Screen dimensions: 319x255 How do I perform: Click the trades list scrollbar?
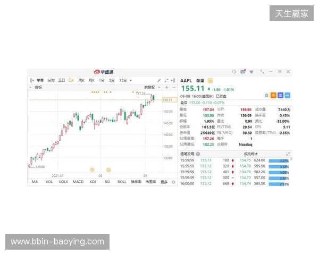click(x=291, y=159)
